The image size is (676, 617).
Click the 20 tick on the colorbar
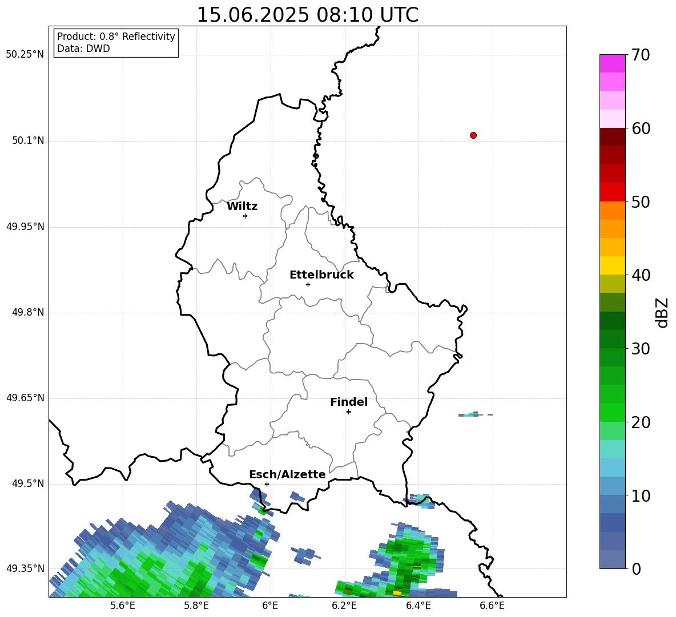tap(641, 422)
